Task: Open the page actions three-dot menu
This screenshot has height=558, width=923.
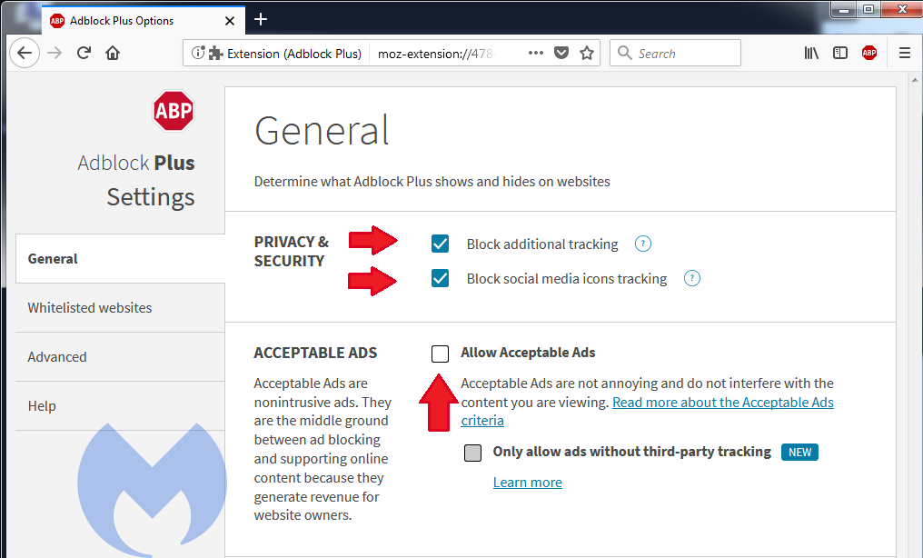Action: (536, 53)
